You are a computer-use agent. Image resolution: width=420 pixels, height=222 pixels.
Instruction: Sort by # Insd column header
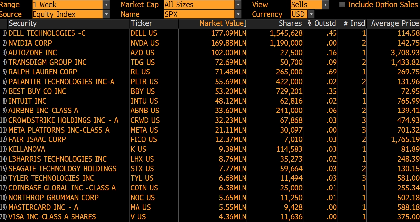(354, 23)
